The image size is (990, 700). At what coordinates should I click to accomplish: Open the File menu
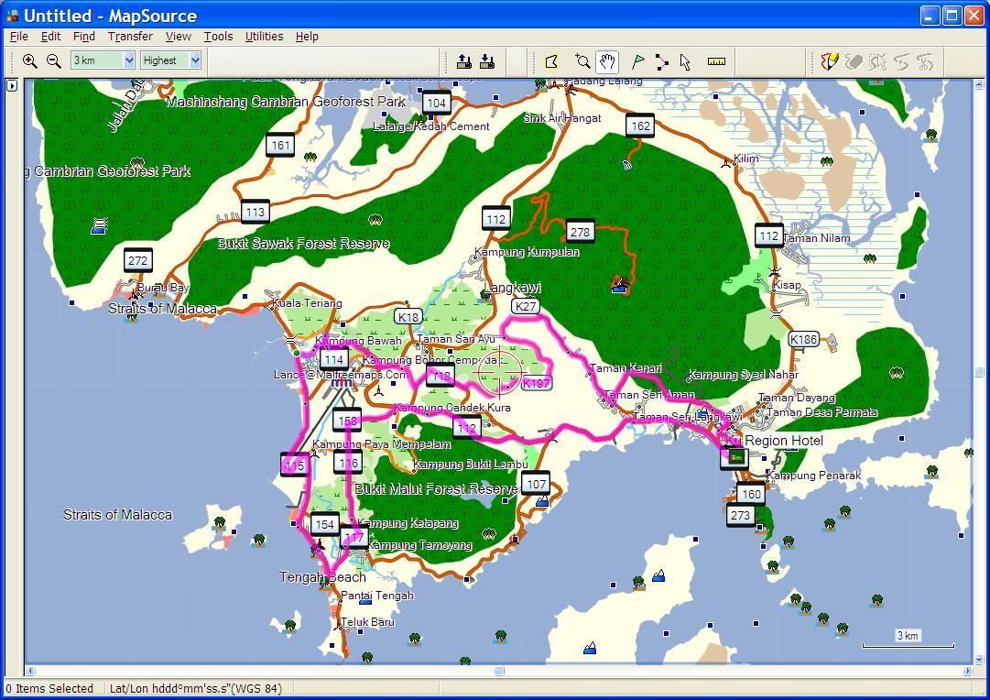[19, 37]
